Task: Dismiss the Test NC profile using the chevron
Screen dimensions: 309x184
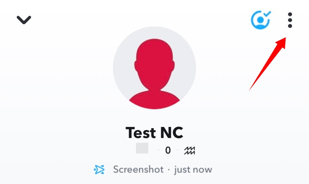Action: pyautogui.click(x=24, y=20)
